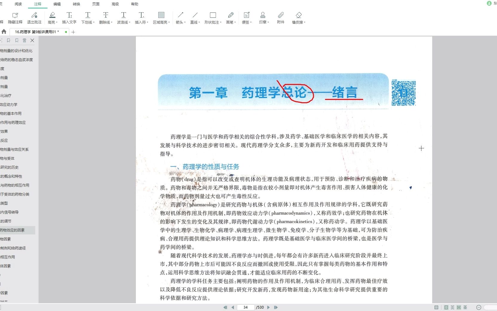Select the 区域高亮 area highlight icon
Screen dimensions: 497x311
pos(161,15)
